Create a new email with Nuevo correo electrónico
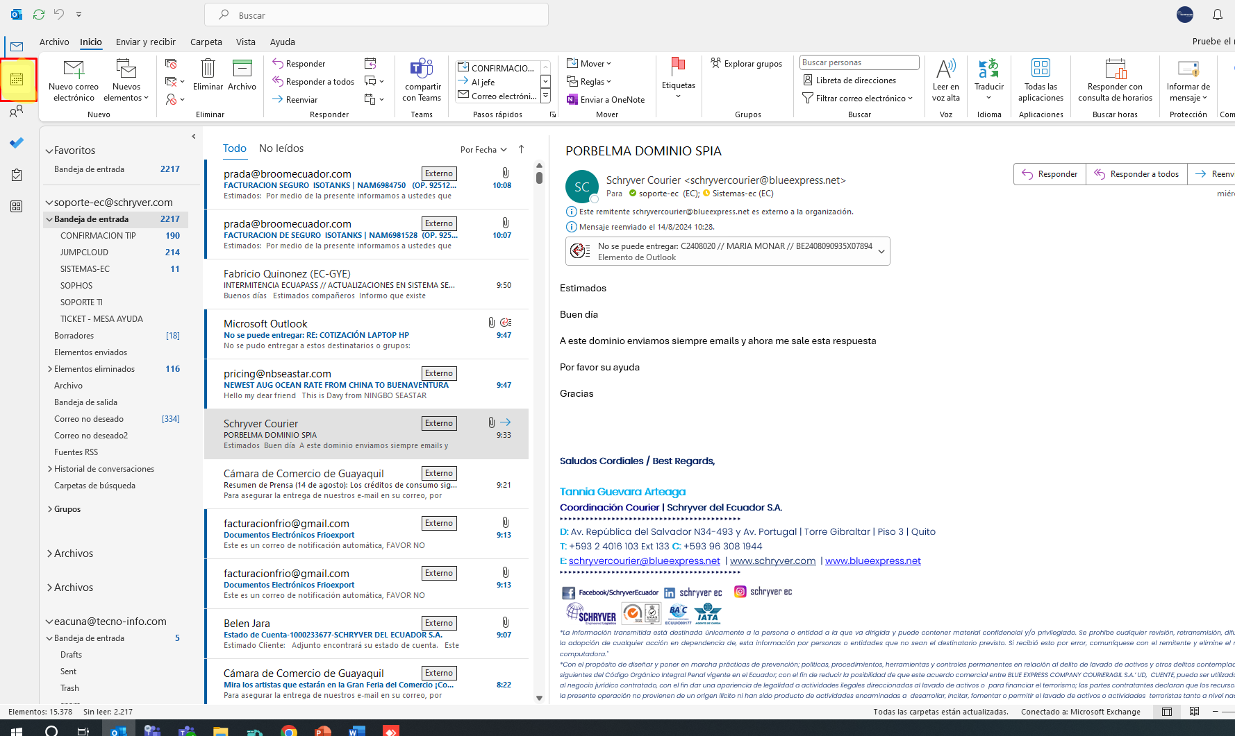Screen dimensions: 1235x736 click(x=74, y=80)
